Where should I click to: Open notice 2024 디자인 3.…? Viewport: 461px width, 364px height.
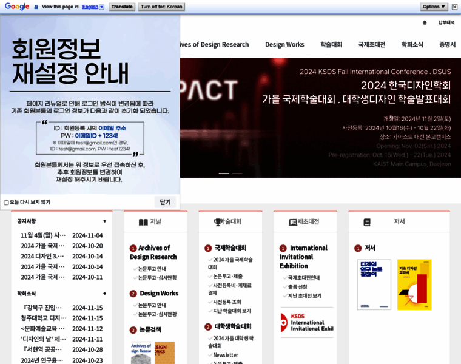(x=42, y=257)
